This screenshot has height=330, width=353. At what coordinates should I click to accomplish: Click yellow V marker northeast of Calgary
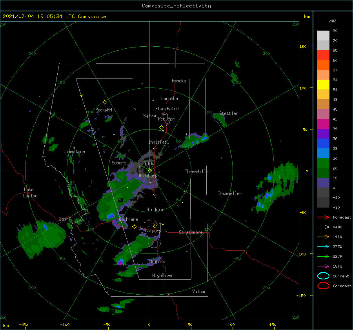pos(163,224)
